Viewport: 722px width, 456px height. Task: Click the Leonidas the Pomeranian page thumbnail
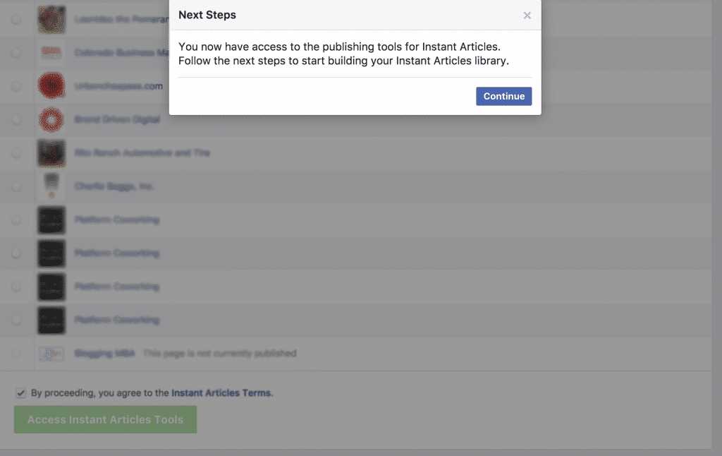(51, 20)
